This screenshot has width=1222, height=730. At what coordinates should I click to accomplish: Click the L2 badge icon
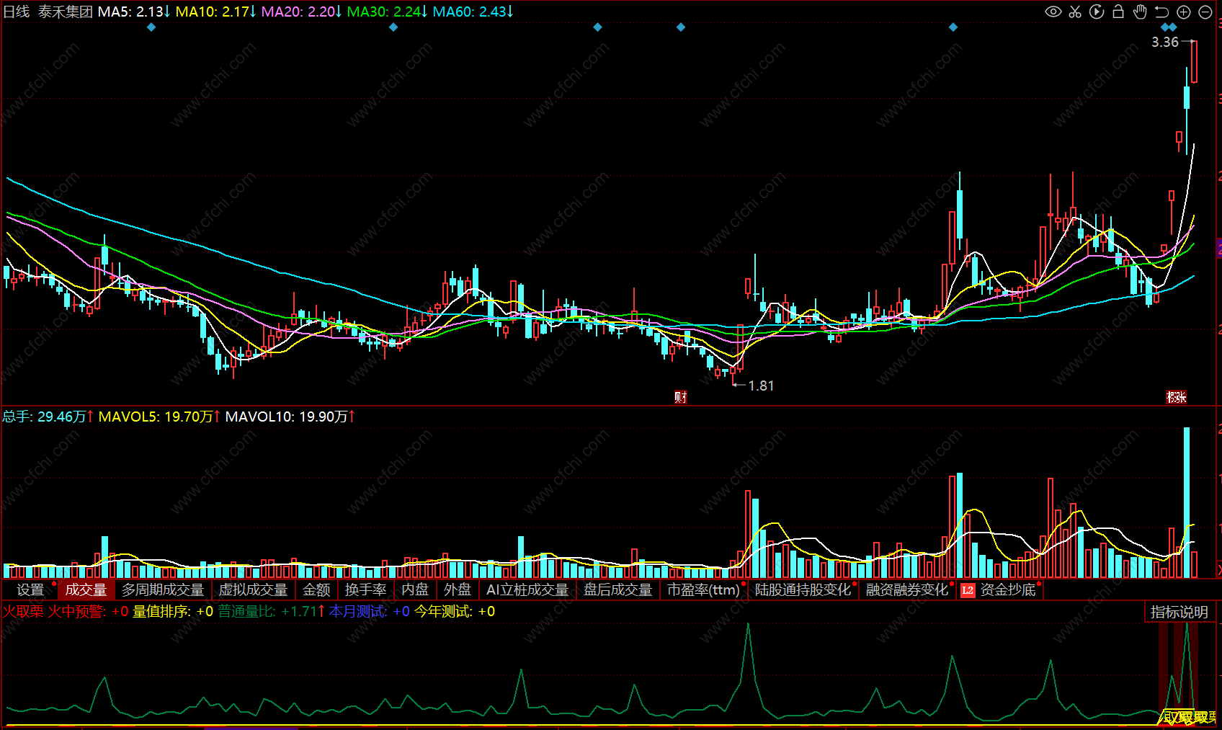pyautogui.click(x=968, y=590)
